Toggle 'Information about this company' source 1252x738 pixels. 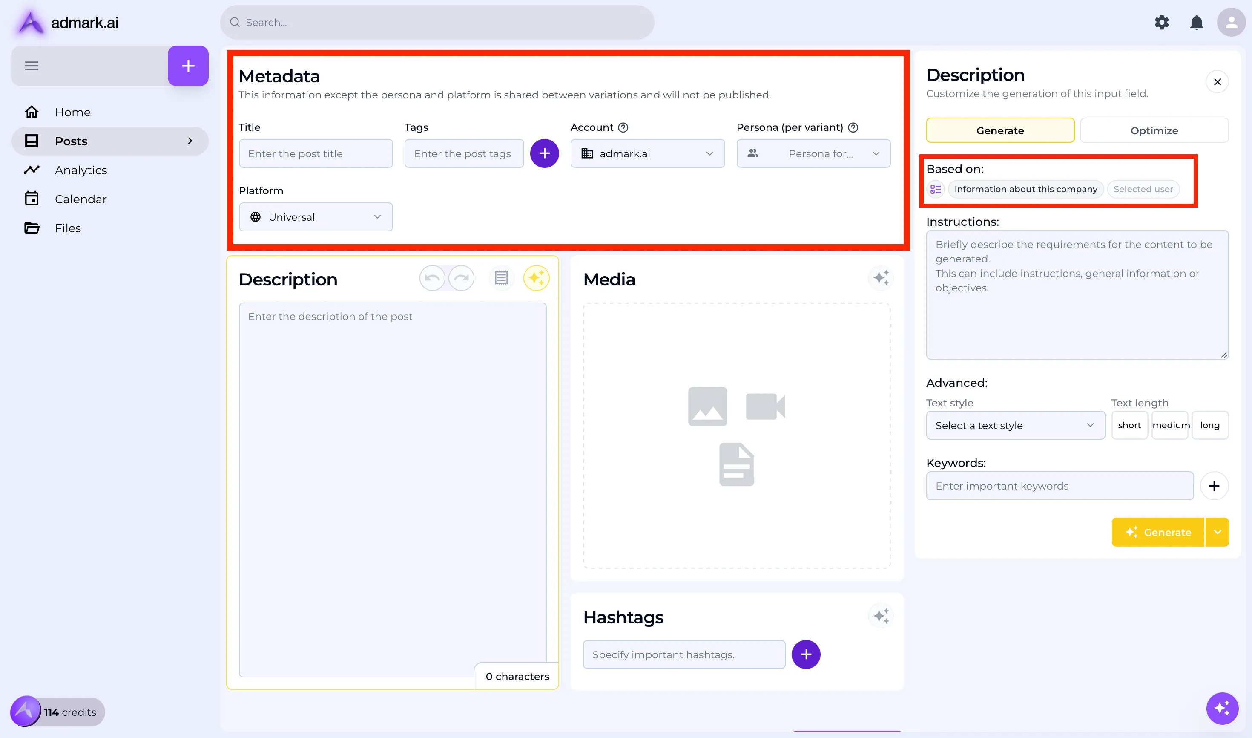point(1025,189)
